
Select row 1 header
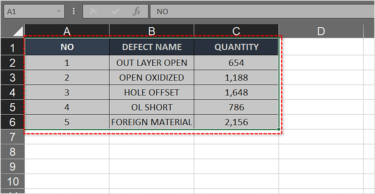[x=12, y=48]
